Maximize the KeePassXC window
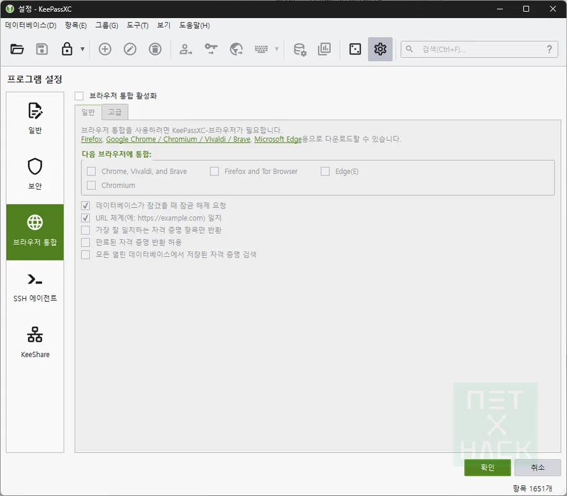Viewport: 567px width, 496px height. click(x=526, y=9)
